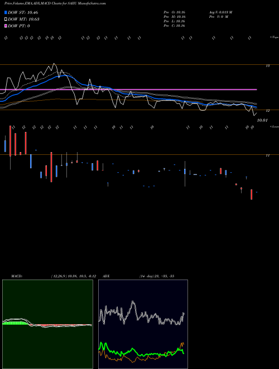Click the 'MACD:' indicator label
This screenshot has width=279, height=369.
tap(17, 276)
